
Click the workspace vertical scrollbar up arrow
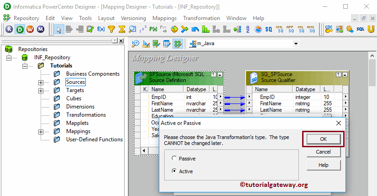(x=372, y=56)
